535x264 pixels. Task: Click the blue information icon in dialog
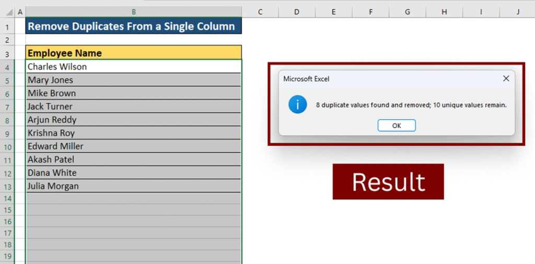(x=297, y=105)
